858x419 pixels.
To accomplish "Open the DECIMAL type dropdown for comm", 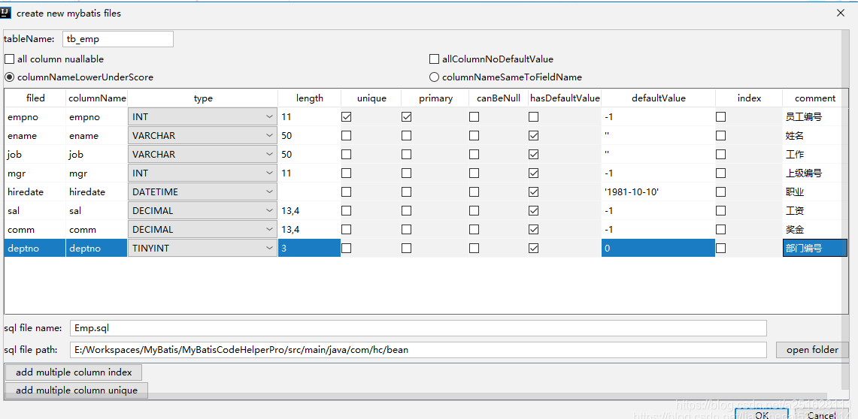I will (x=202, y=230).
